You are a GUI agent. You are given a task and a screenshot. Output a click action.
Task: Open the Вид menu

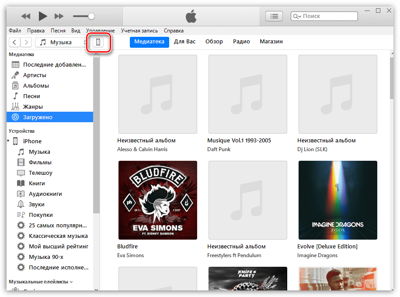[x=76, y=31]
